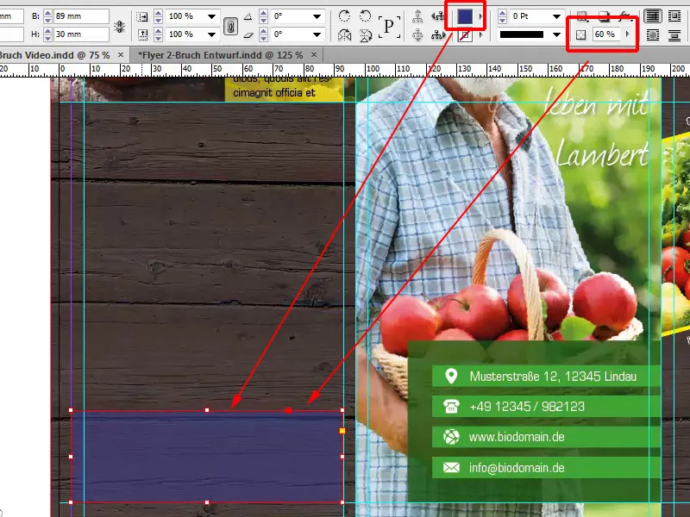Click the telephone icon on flyer
The height and width of the screenshot is (517, 690).
click(451, 406)
